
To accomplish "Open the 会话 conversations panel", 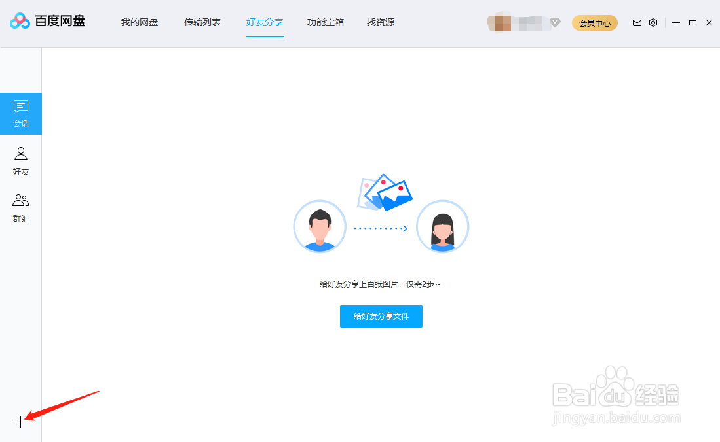I will click(x=20, y=113).
